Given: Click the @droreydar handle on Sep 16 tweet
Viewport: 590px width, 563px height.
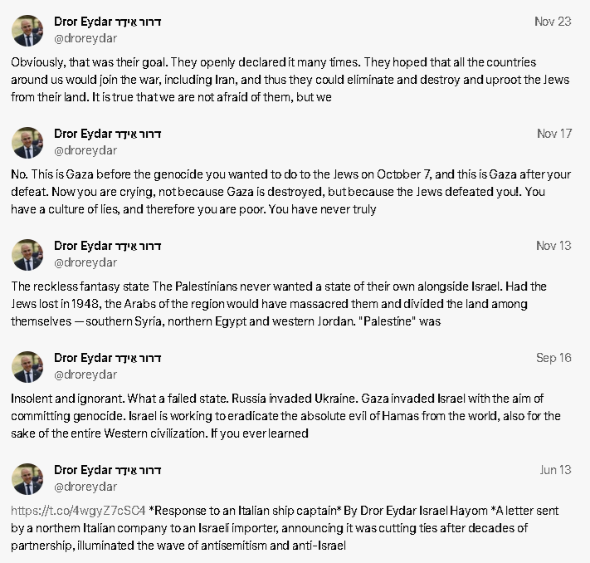Looking at the screenshot, I should tap(85, 375).
